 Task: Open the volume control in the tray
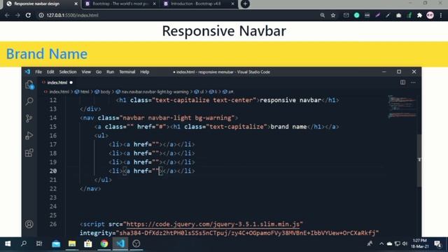point(405,244)
